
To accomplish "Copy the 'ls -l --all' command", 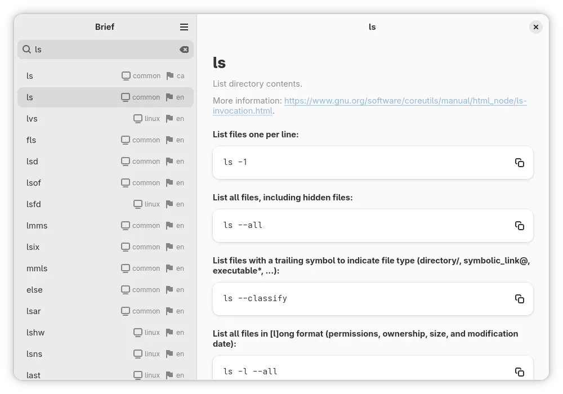I will (x=519, y=371).
